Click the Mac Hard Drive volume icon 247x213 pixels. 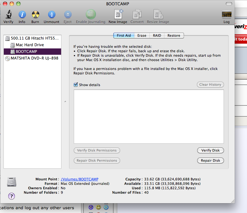13,45
